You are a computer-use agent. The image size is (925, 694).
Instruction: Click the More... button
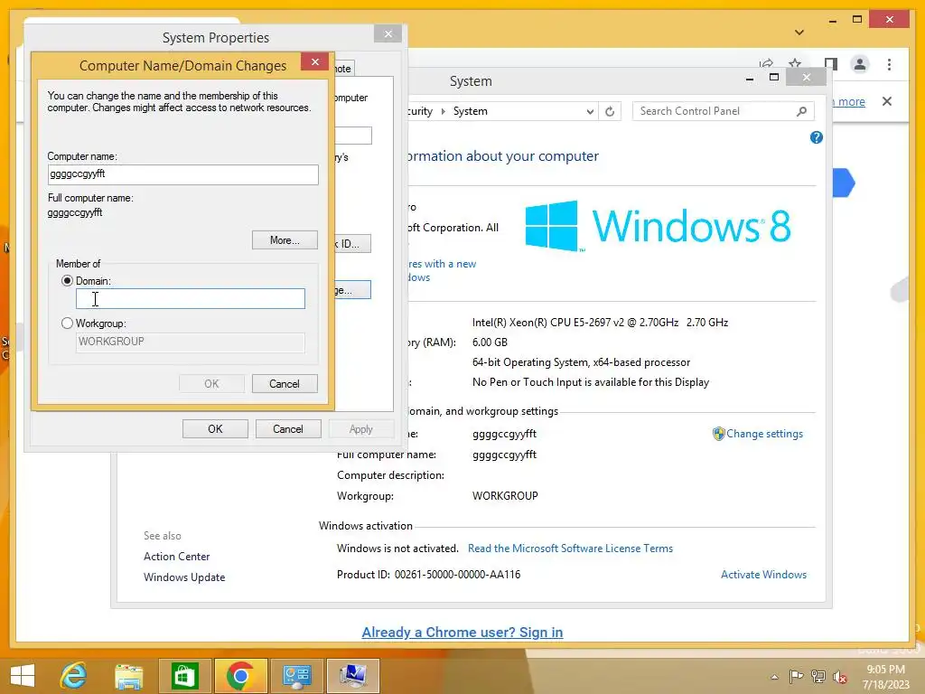click(285, 240)
